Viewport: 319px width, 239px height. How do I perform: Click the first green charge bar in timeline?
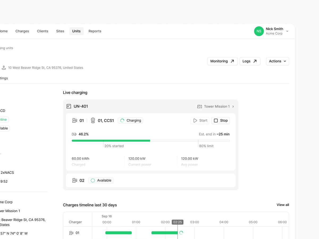[119, 233]
